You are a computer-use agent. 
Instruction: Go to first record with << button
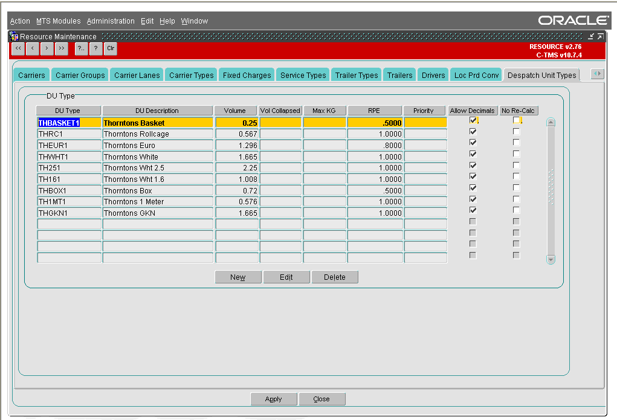point(19,49)
